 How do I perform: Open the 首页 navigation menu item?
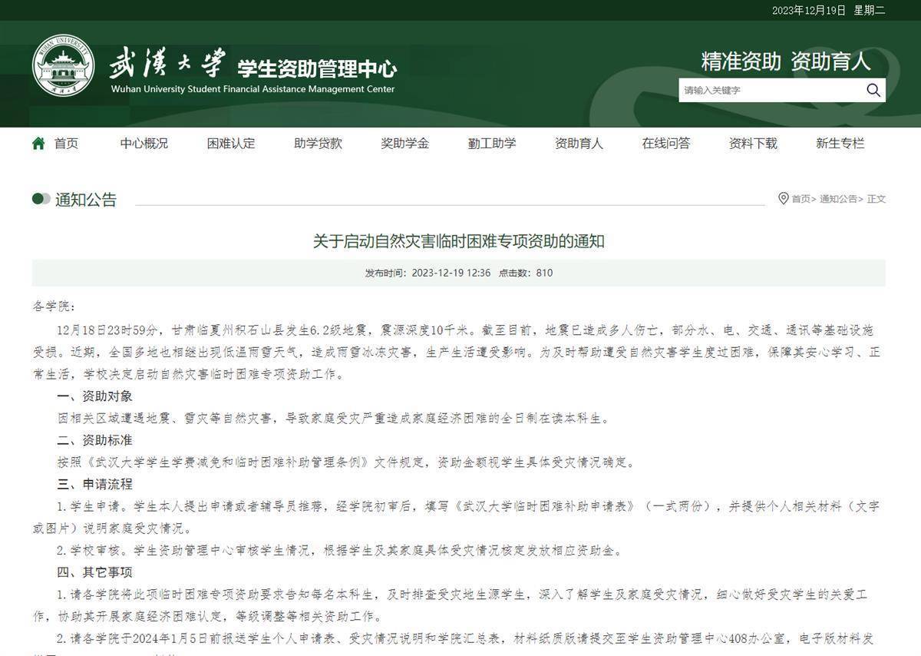pos(66,144)
